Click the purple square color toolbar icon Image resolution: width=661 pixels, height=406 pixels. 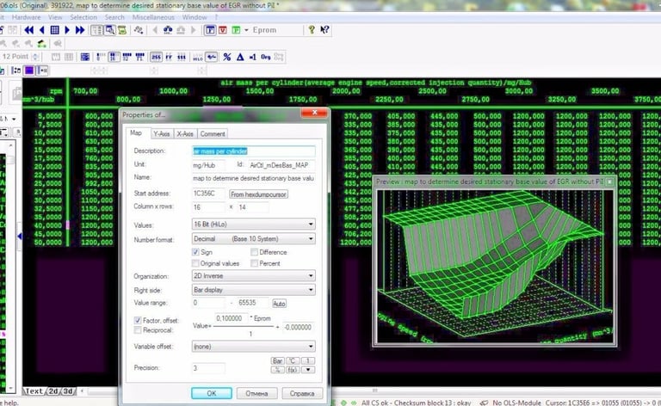pyautogui.click(x=29, y=71)
